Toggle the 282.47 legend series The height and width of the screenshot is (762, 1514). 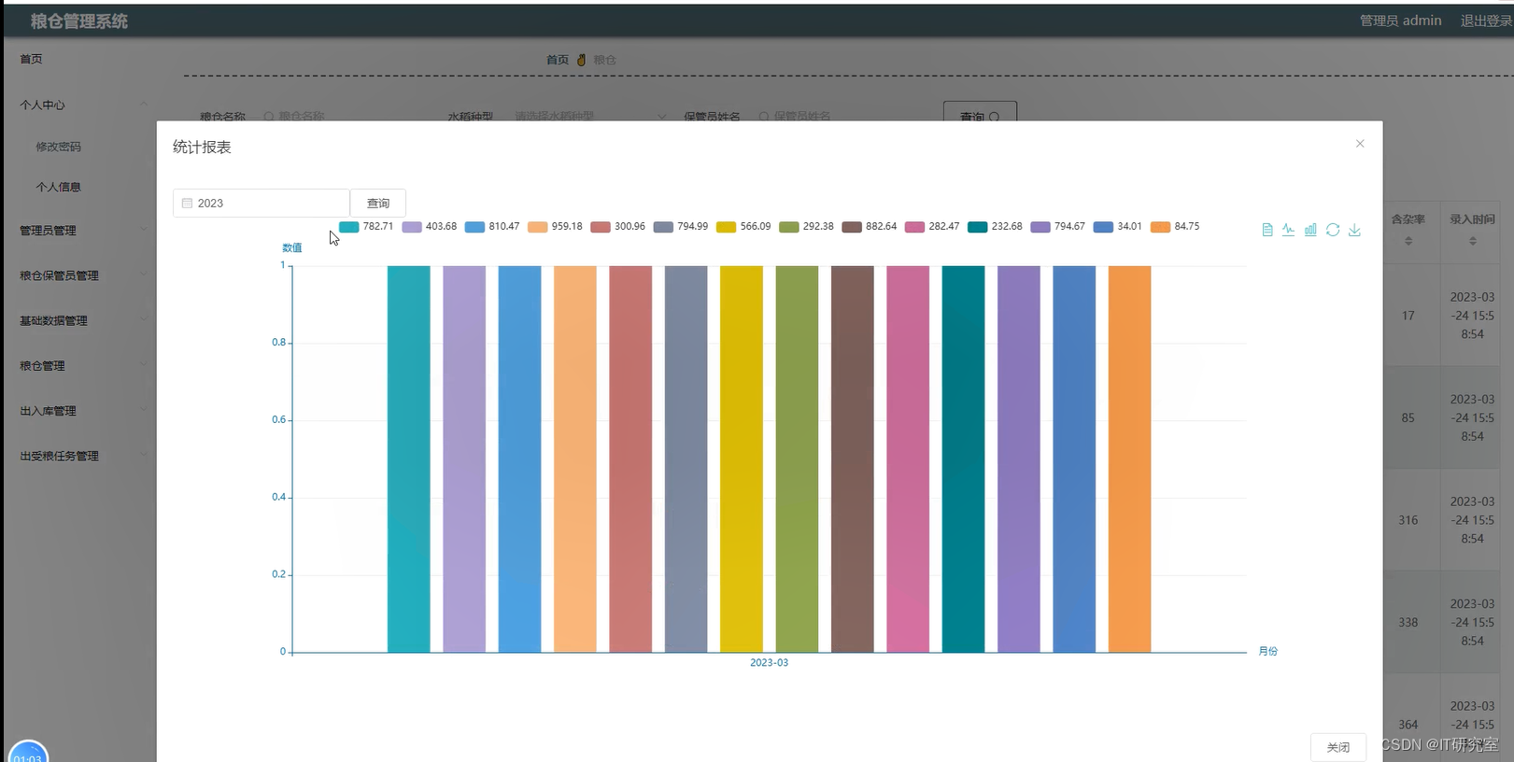(932, 227)
